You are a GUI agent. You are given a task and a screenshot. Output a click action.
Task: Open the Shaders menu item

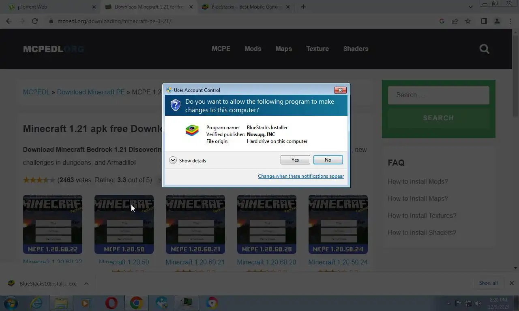pyautogui.click(x=356, y=49)
